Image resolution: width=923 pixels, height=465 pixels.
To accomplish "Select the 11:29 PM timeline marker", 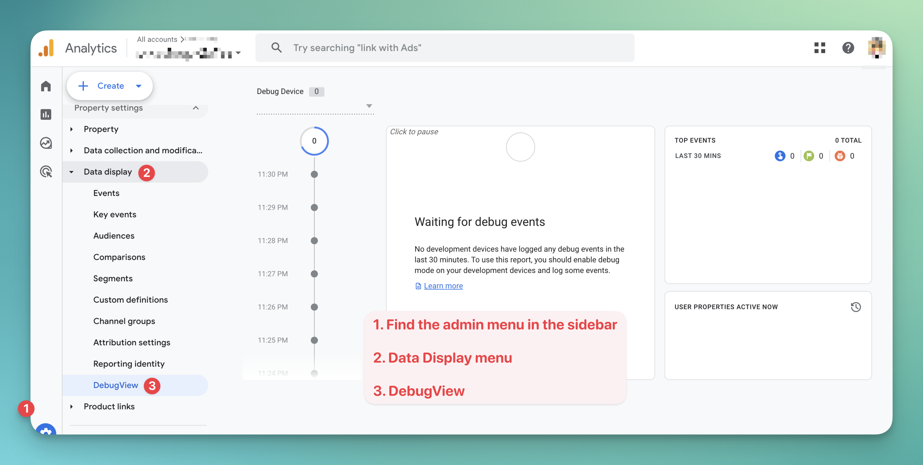I will (x=314, y=207).
